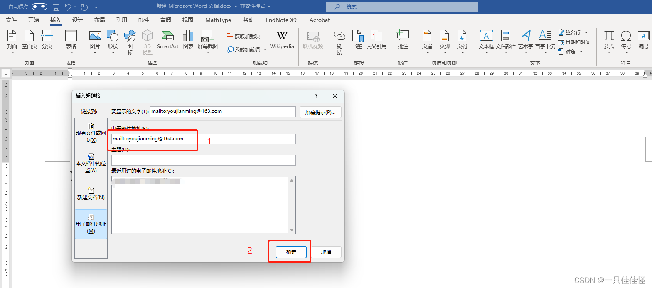Open the 审阅 ribbon tab
Screen dimensions: 652x288
166,20
